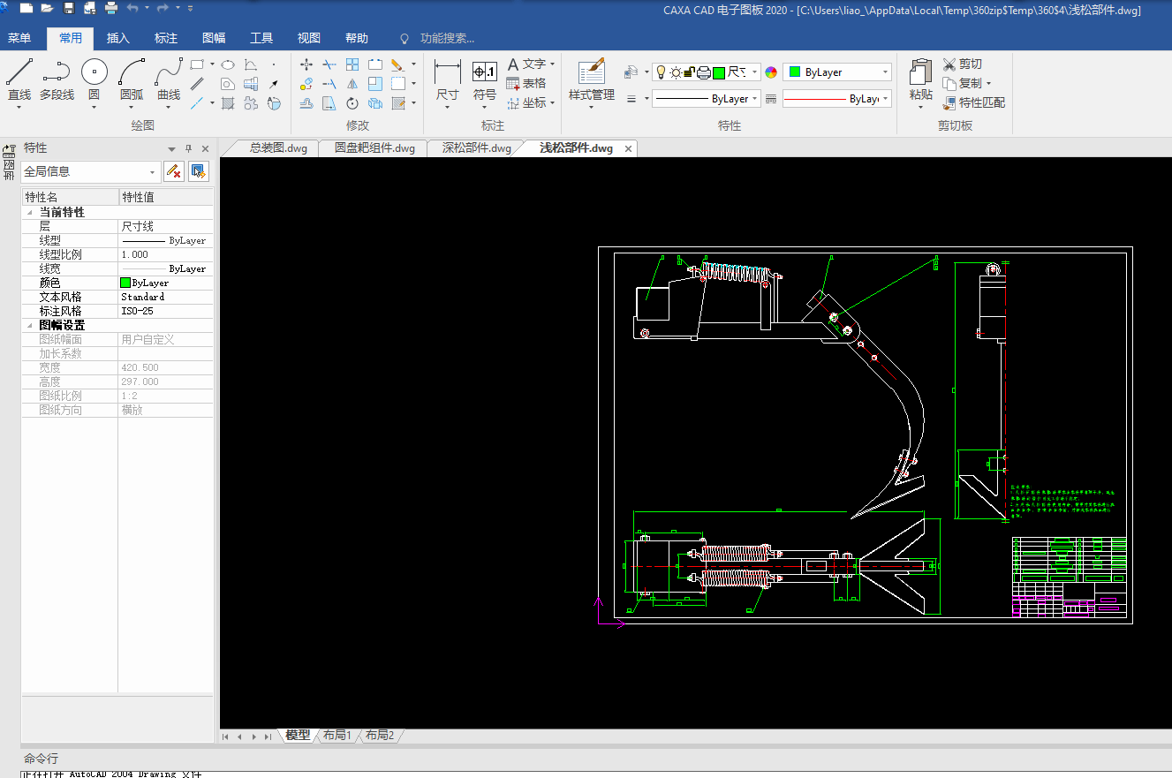Expand the green ByLayer color dropdown
Screen dimensions: 1172x778
885,72
